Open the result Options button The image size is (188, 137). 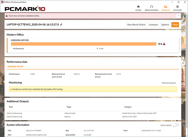[x=165, y=25]
